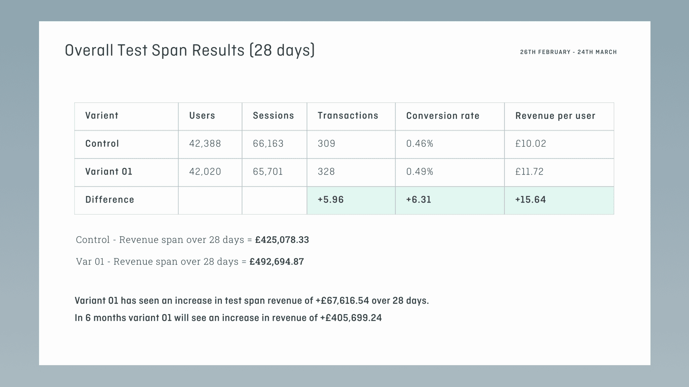Click the Revenue per user header
Image resolution: width=689 pixels, height=387 pixels.
555,116
